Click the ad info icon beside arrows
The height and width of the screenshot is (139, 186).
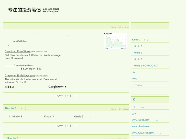pos(13,87)
